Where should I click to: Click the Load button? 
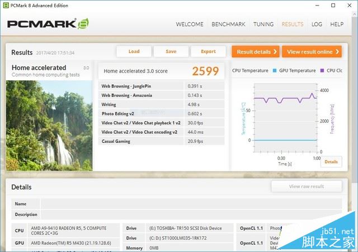(x=134, y=51)
